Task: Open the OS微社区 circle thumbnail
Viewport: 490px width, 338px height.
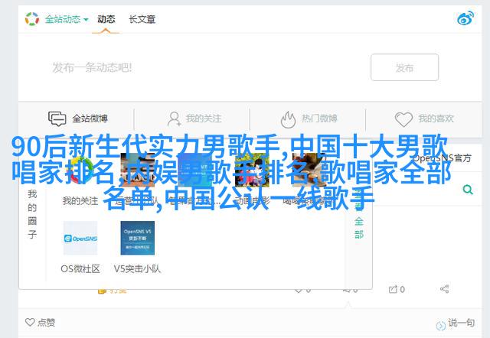Action: (x=80, y=238)
